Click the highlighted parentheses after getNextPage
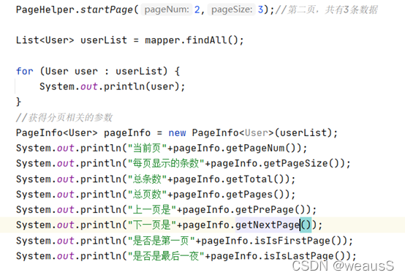The width and height of the screenshot is (405, 278). [x=306, y=225]
